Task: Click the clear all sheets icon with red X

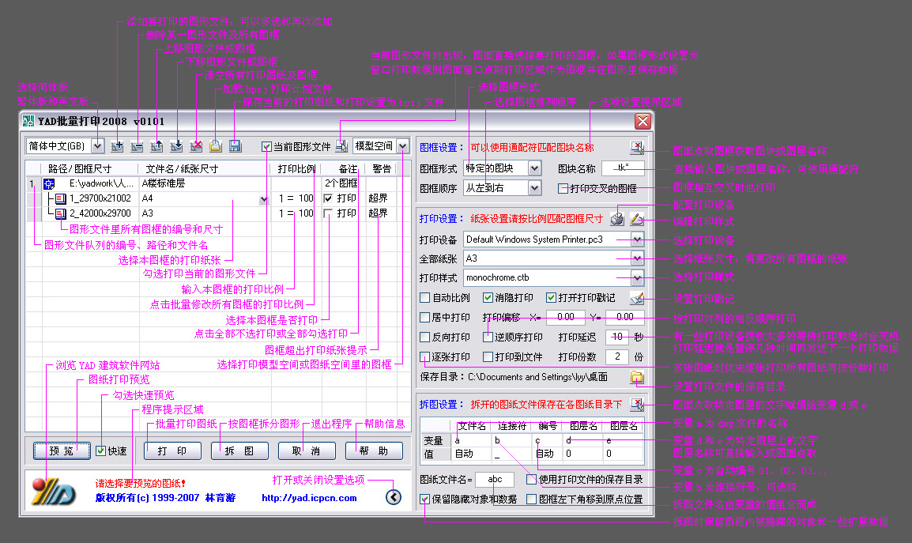Action: point(196,146)
